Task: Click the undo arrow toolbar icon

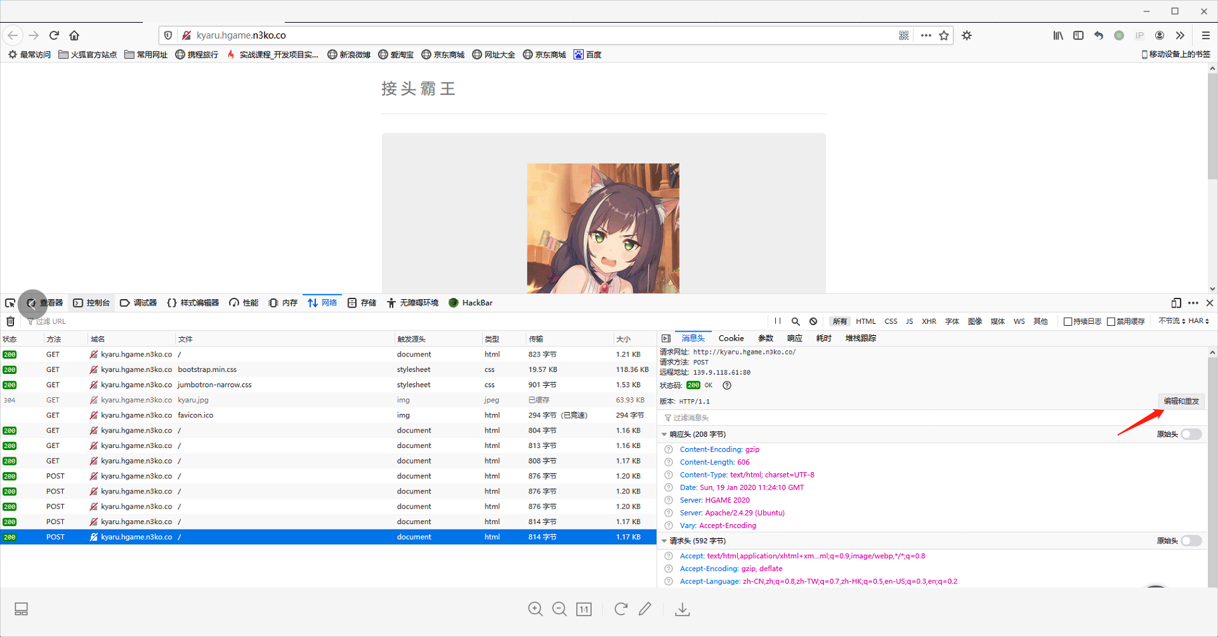Action: (1098, 35)
